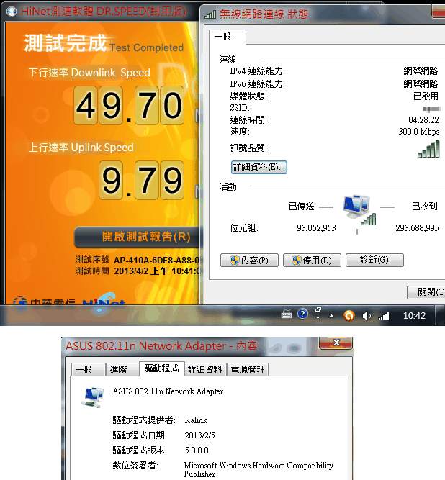Click the Chunghwa Telecom logo
The image size is (445, 480).
pyautogui.click(x=44, y=301)
